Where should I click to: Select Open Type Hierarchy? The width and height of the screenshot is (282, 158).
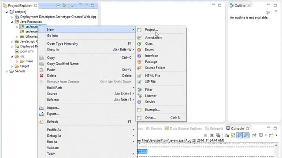(x=63, y=43)
